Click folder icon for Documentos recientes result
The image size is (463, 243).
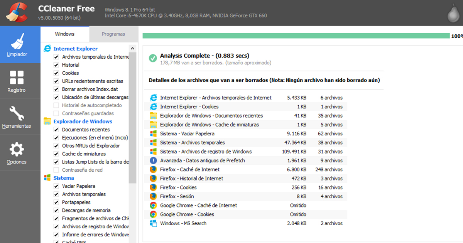(x=153, y=116)
